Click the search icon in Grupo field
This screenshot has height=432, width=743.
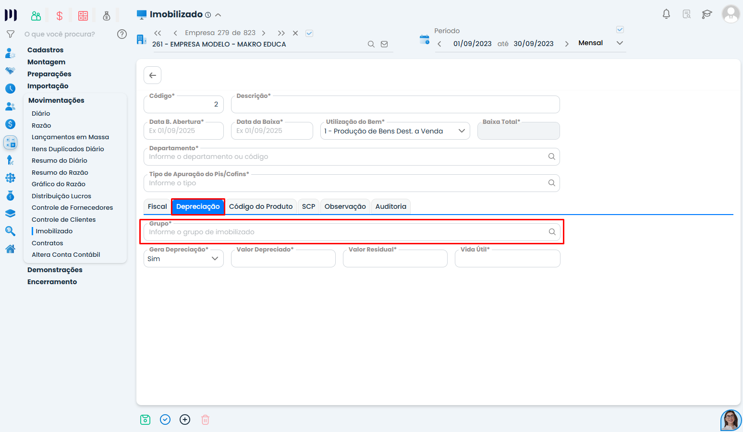(552, 232)
